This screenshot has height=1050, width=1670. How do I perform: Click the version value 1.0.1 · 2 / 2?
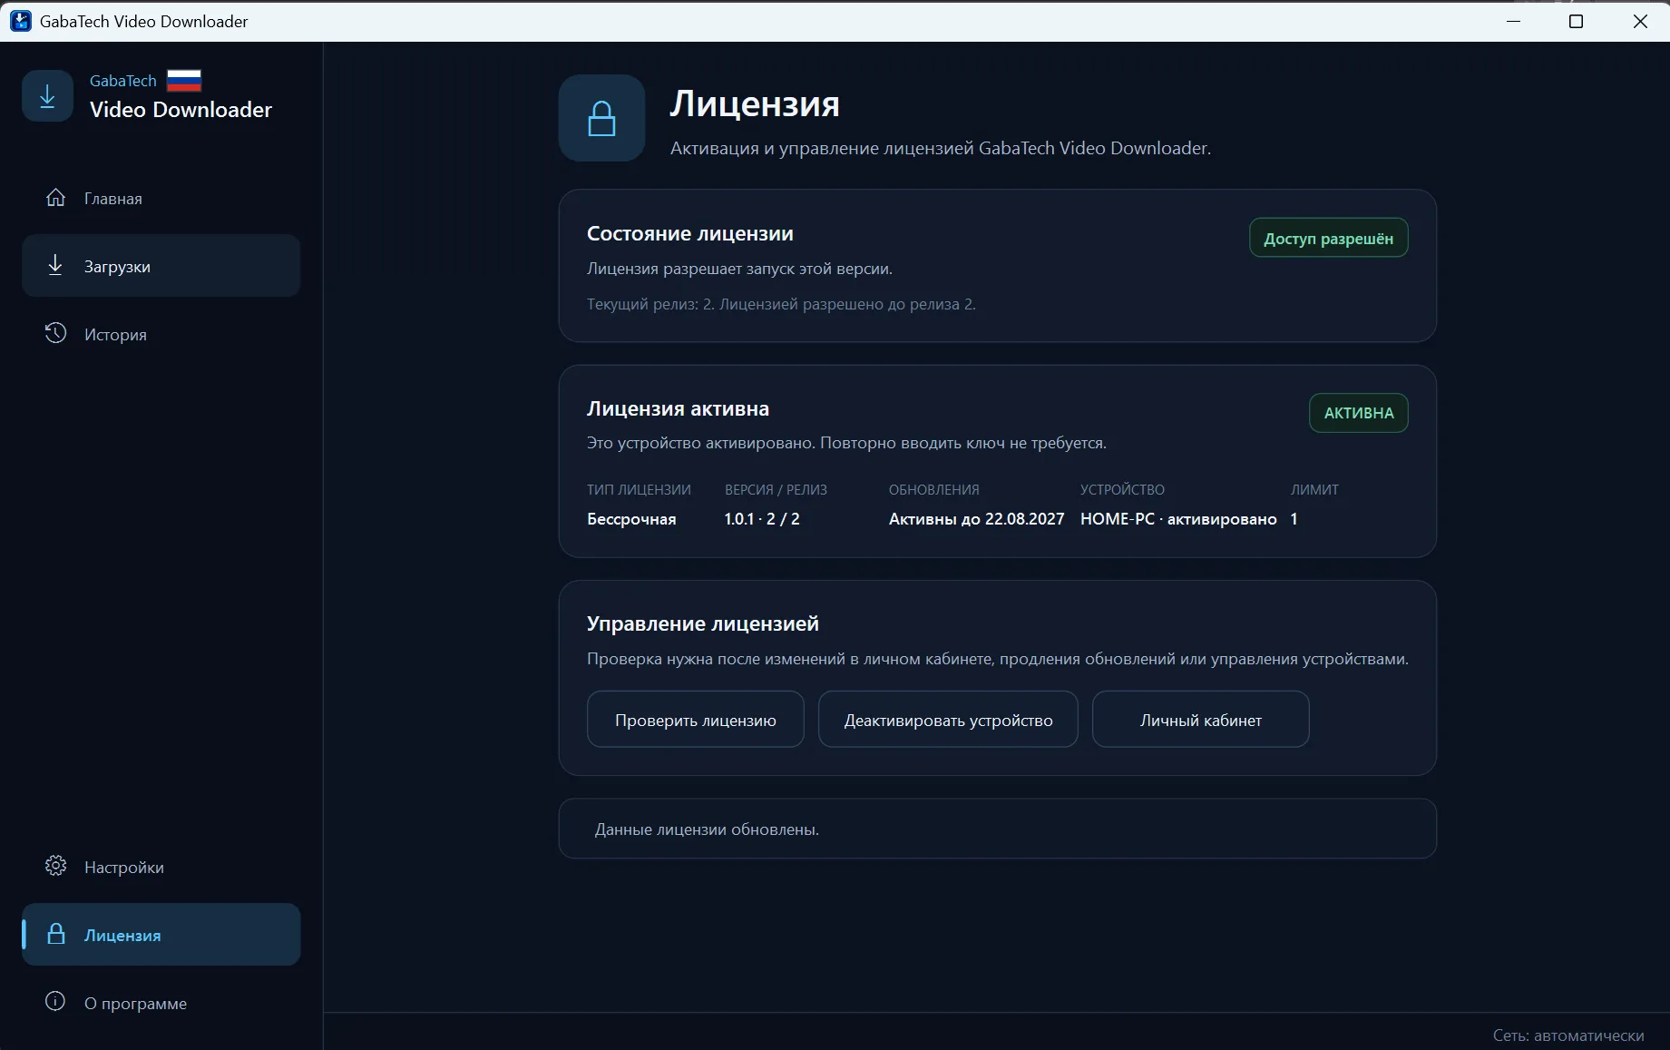click(762, 519)
